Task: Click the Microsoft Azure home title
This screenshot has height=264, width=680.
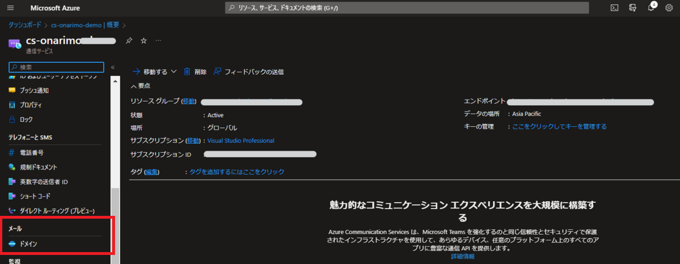Action: [54, 8]
